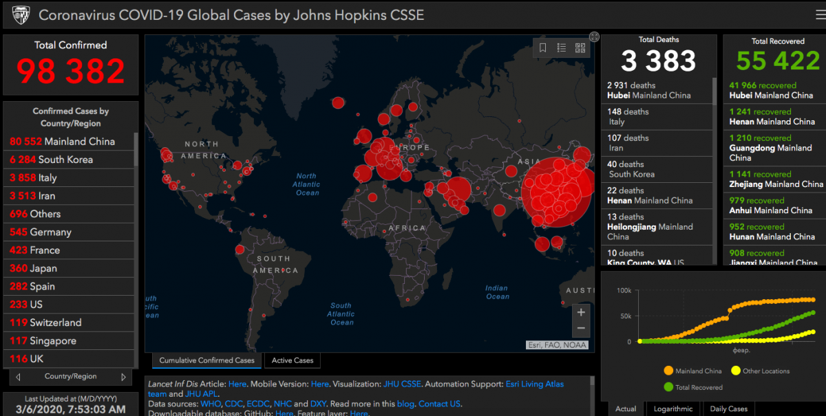Screen dimensions: 826x416
Task: Open the CDC data source link
Action: pyautogui.click(x=233, y=404)
